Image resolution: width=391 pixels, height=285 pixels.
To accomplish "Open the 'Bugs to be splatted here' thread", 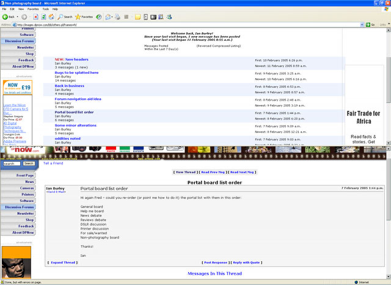I will click(x=76, y=73).
